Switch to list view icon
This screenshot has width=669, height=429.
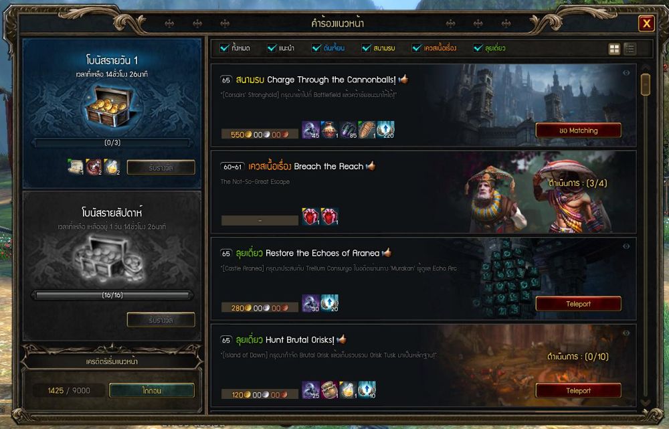tap(630, 49)
